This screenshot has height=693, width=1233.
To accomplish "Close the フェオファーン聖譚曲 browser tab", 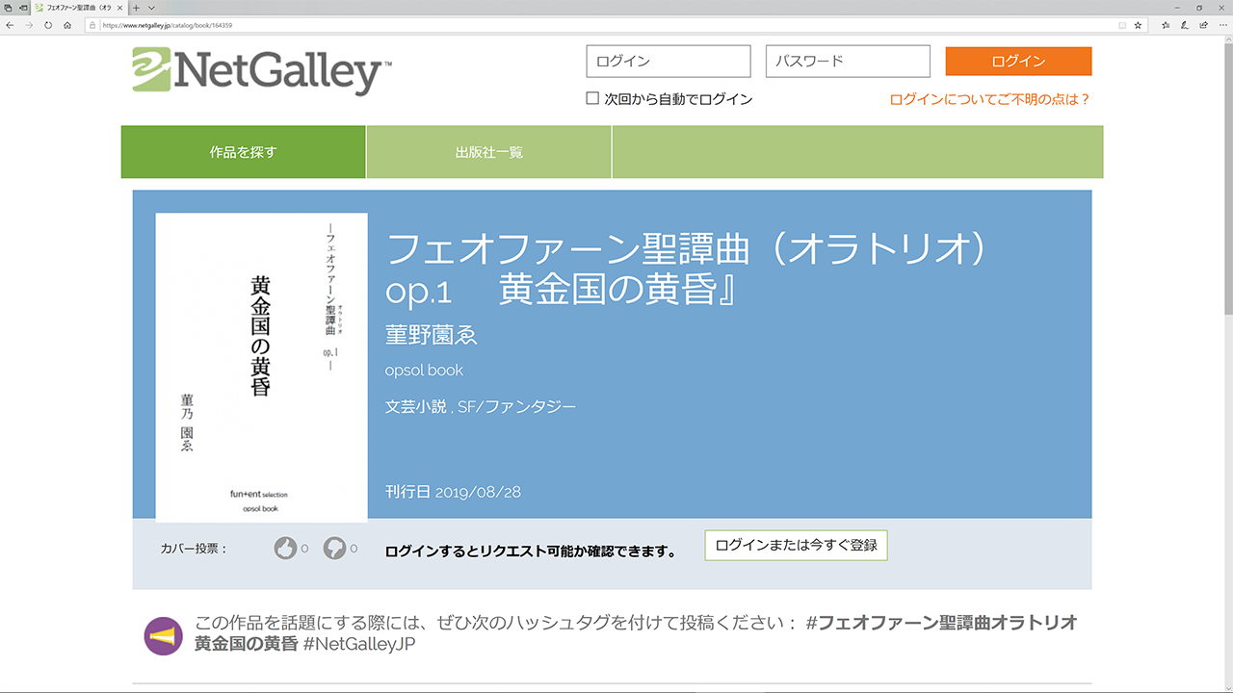I will click(x=119, y=8).
